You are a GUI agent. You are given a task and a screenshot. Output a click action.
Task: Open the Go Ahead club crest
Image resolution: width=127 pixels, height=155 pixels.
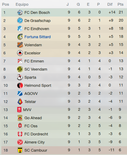click(20, 118)
